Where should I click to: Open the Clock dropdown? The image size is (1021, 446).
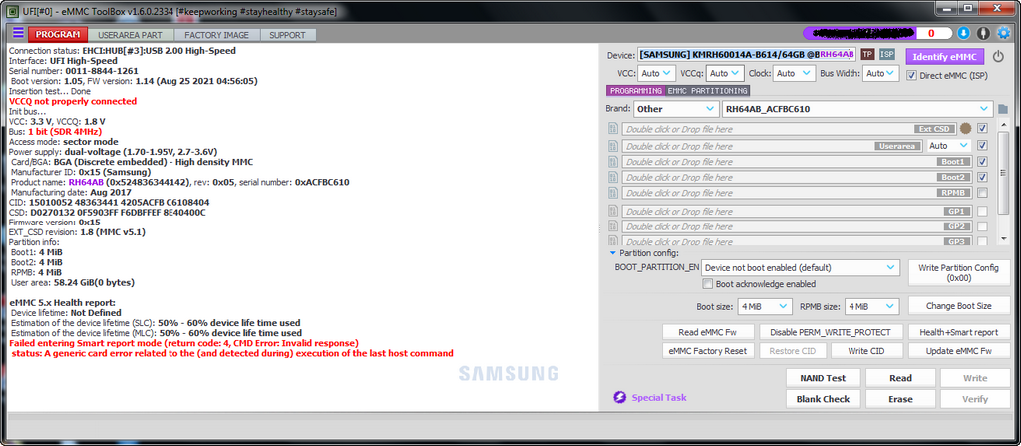click(795, 74)
